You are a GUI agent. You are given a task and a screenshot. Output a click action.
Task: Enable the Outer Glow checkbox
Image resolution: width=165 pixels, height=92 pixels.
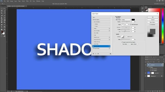(x=93, y=44)
